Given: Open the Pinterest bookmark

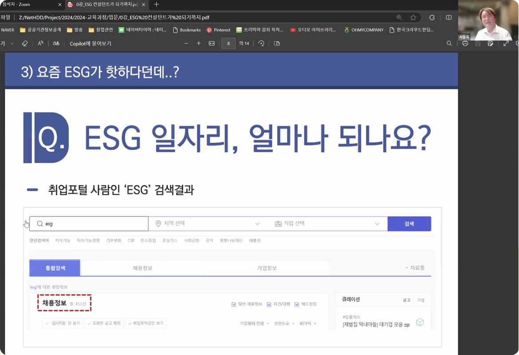Looking at the screenshot, I should (x=218, y=30).
